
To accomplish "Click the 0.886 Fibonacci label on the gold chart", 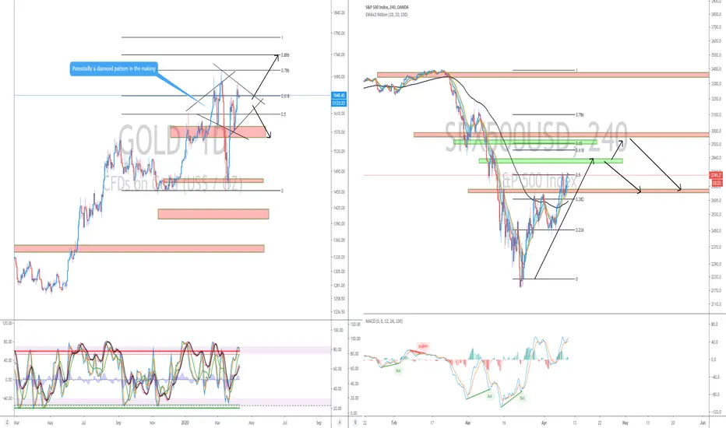I will 285,55.
